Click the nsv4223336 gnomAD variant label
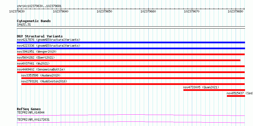This screenshot has width=253, height=126. tap(49, 46)
